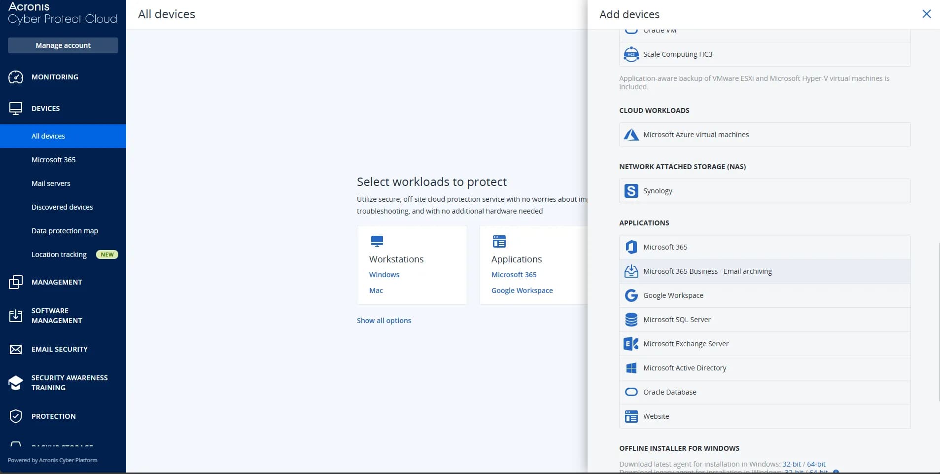
Task: Open Software Management via its icon
Action: (16, 316)
